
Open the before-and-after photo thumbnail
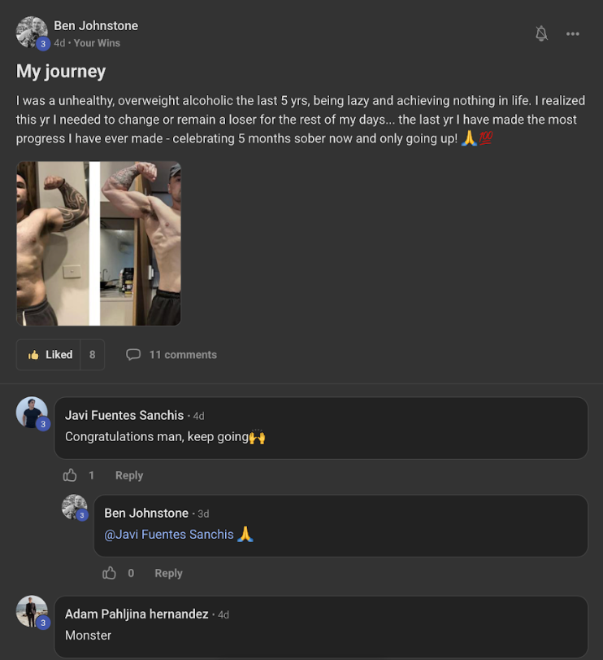pyautogui.click(x=98, y=243)
